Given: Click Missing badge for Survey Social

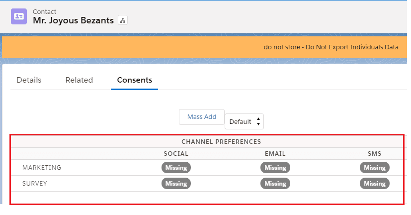Looking at the screenshot, I should tap(176, 184).
